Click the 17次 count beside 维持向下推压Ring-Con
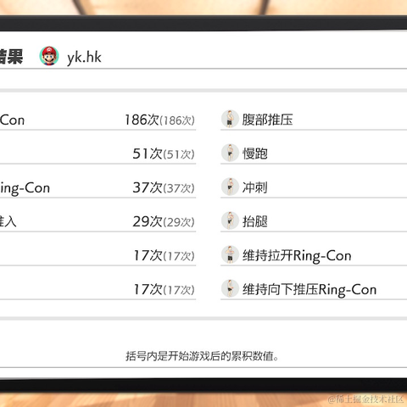Screen dimensions: 407x407 click(148, 289)
